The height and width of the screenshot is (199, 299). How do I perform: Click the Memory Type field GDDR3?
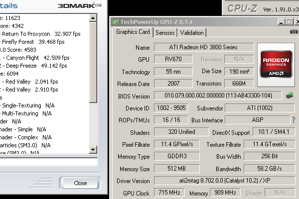177,156
